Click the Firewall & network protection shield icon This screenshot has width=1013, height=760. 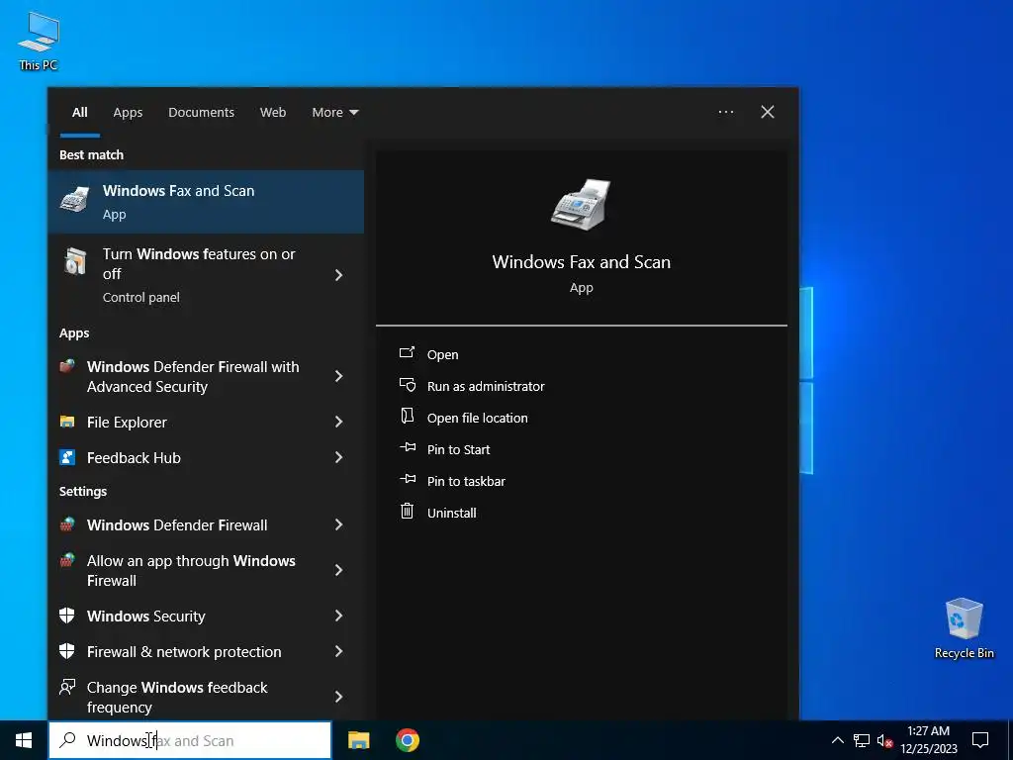(67, 651)
